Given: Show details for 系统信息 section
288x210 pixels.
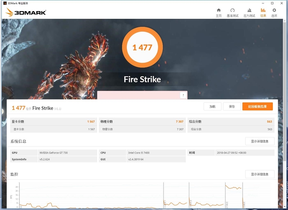Looking at the screenshot, I should coord(260,141).
